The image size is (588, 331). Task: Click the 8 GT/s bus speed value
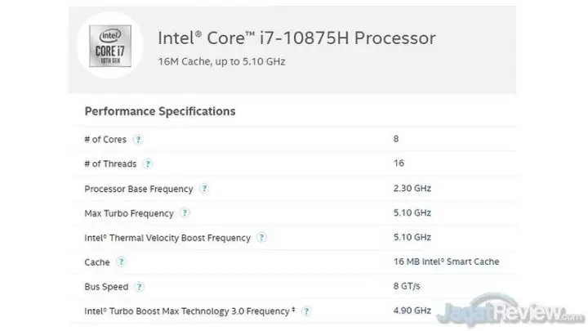407,287
